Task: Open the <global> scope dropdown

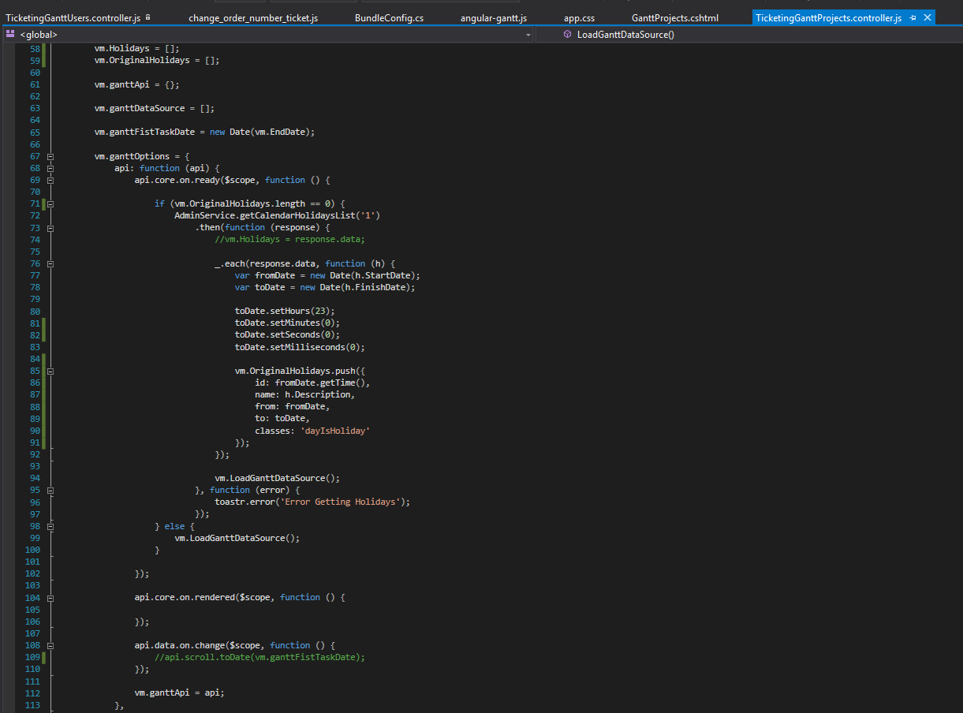Action: point(527,35)
